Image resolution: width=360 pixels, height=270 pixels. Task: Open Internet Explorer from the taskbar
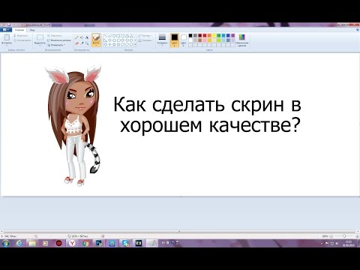pos(19,243)
